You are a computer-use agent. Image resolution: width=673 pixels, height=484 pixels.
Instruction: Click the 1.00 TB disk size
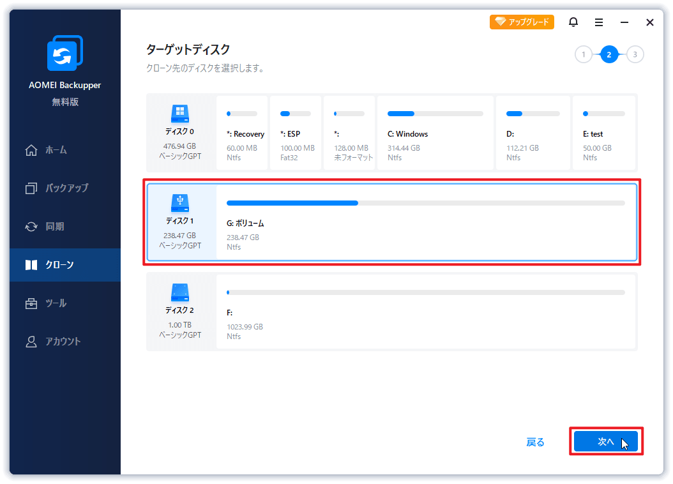(180, 325)
